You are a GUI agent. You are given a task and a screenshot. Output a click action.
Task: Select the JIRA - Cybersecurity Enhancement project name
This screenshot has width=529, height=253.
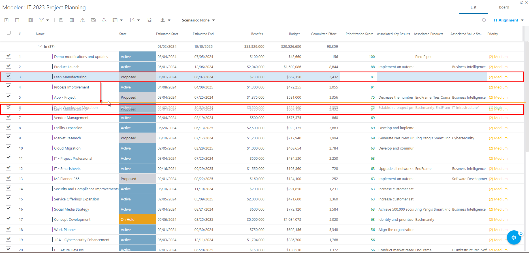click(82, 240)
